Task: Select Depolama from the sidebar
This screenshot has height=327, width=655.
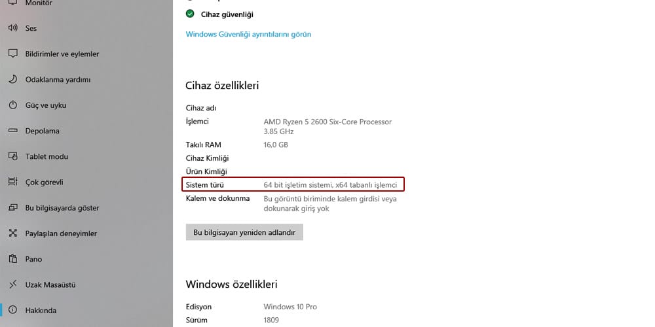Action: click(x=42, y=131)
